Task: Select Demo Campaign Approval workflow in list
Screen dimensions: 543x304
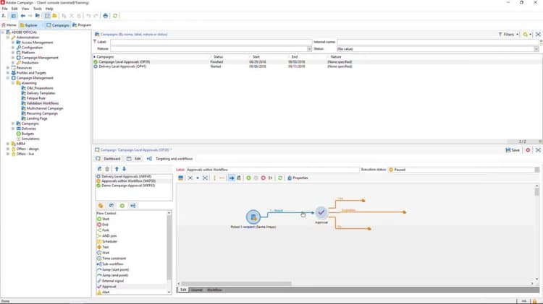Action: tap(128, 186)
